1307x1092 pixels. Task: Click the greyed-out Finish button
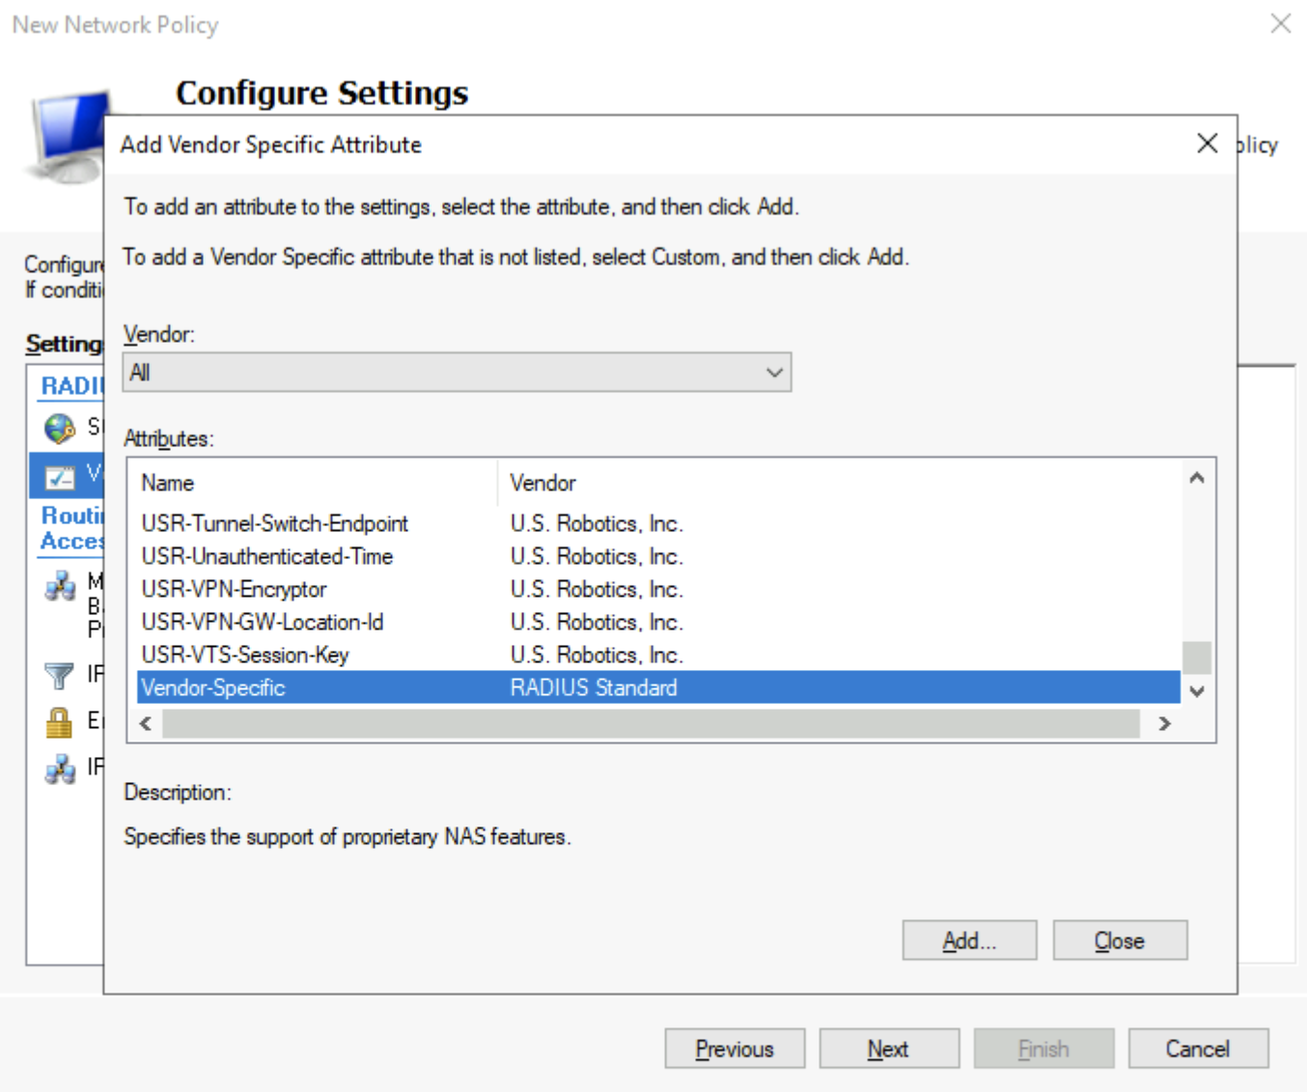point(1043,1049)
